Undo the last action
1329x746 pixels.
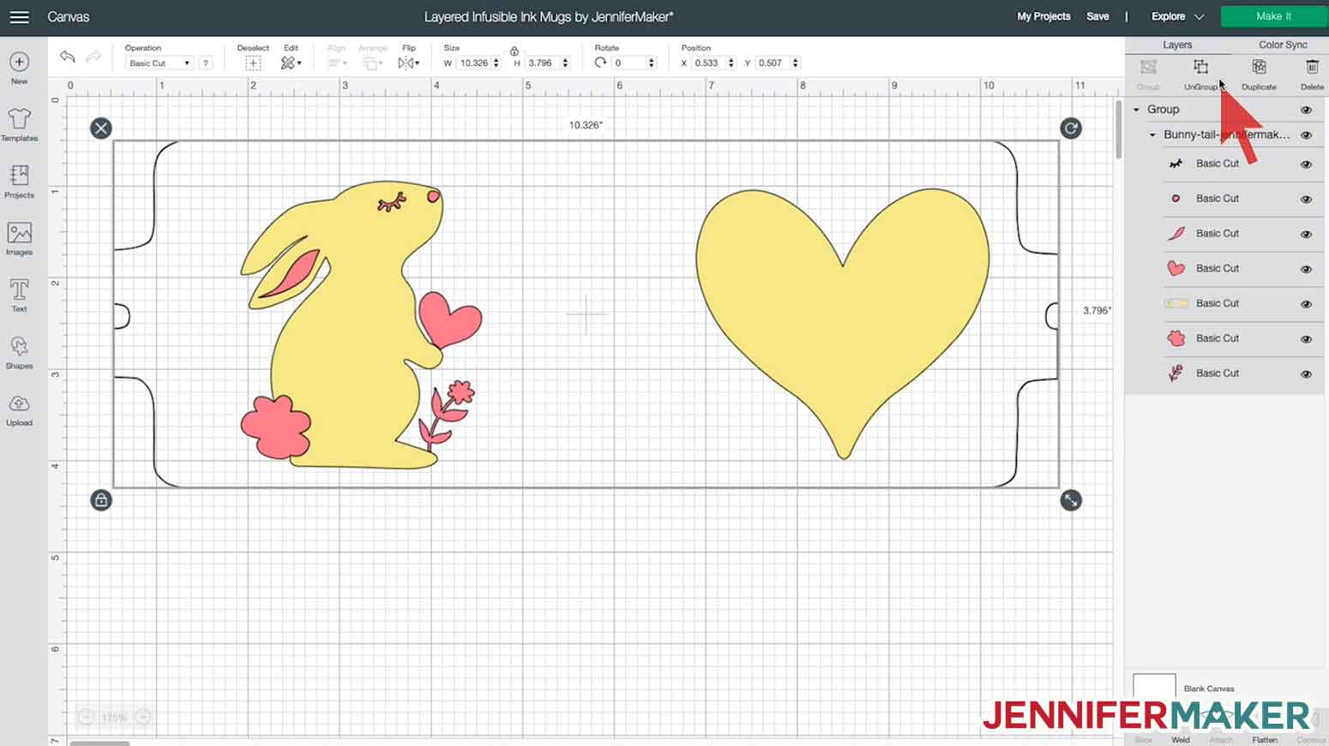[x=67, y=57]
